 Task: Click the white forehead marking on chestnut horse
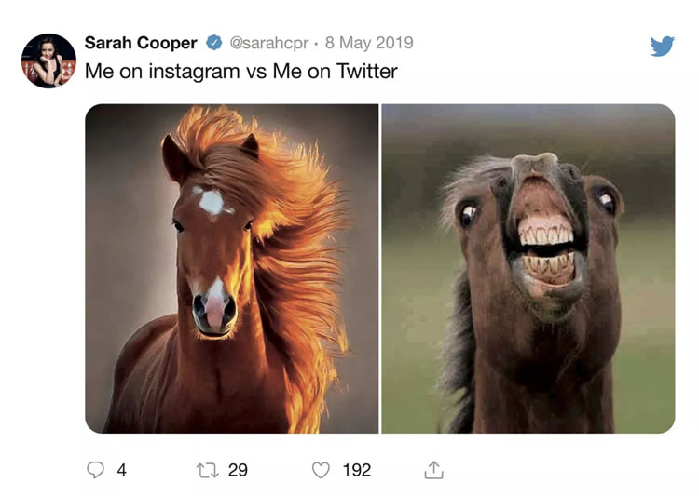click(x=212, y=202)
